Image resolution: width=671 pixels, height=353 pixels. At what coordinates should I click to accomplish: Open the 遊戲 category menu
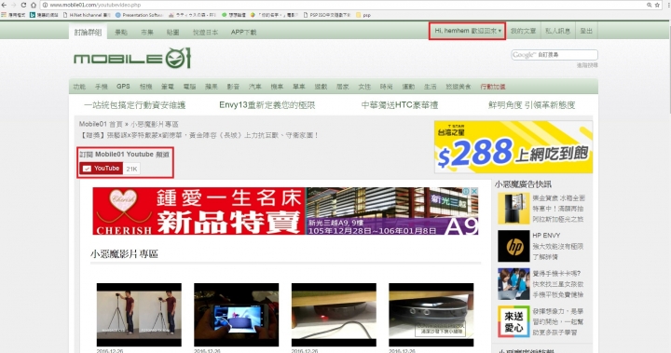pyautogui.click(x=321, y=87)
